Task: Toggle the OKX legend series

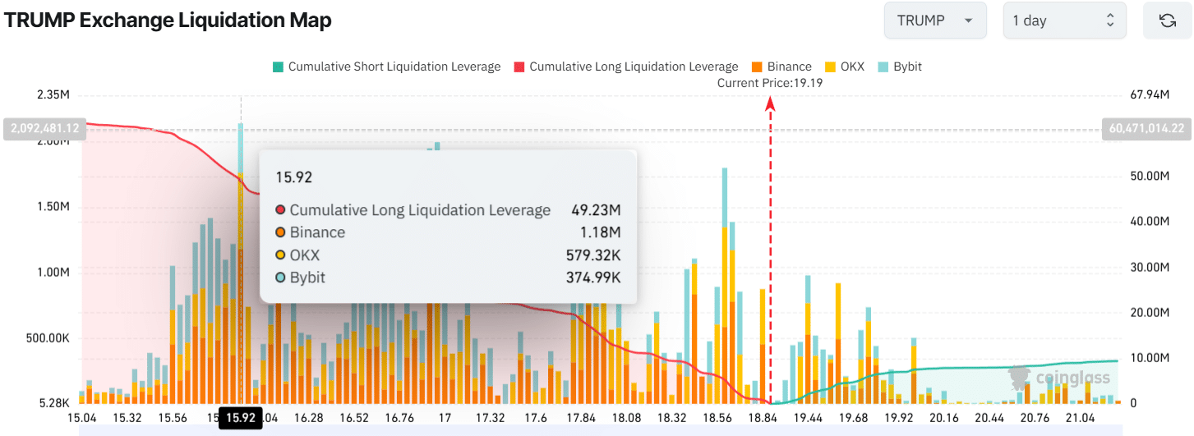Action: tap(845, 67)
